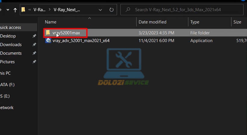The image size is (247, 135).
Task: Click the File folder type cell
Action: coord(200,33)
